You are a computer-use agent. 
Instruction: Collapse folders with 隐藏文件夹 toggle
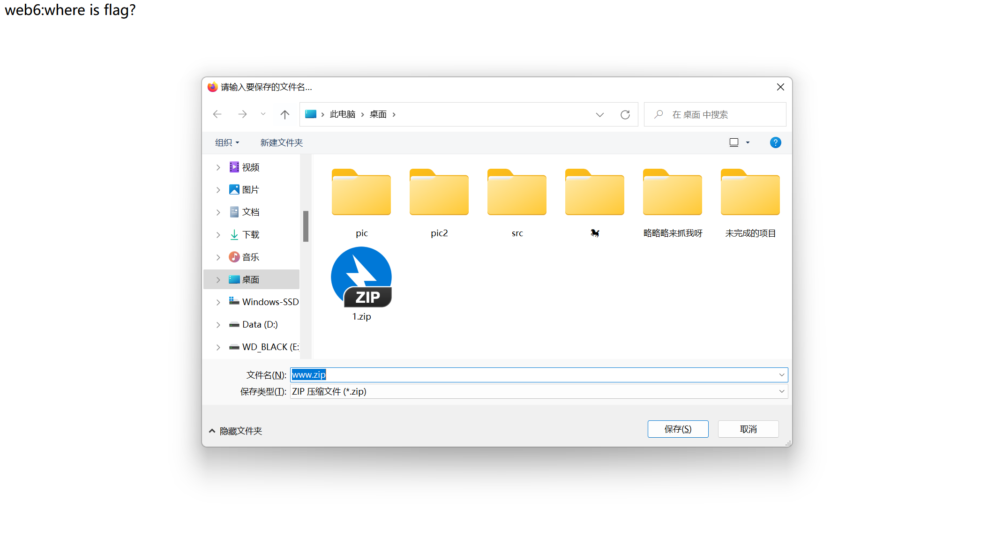[236, 431]
